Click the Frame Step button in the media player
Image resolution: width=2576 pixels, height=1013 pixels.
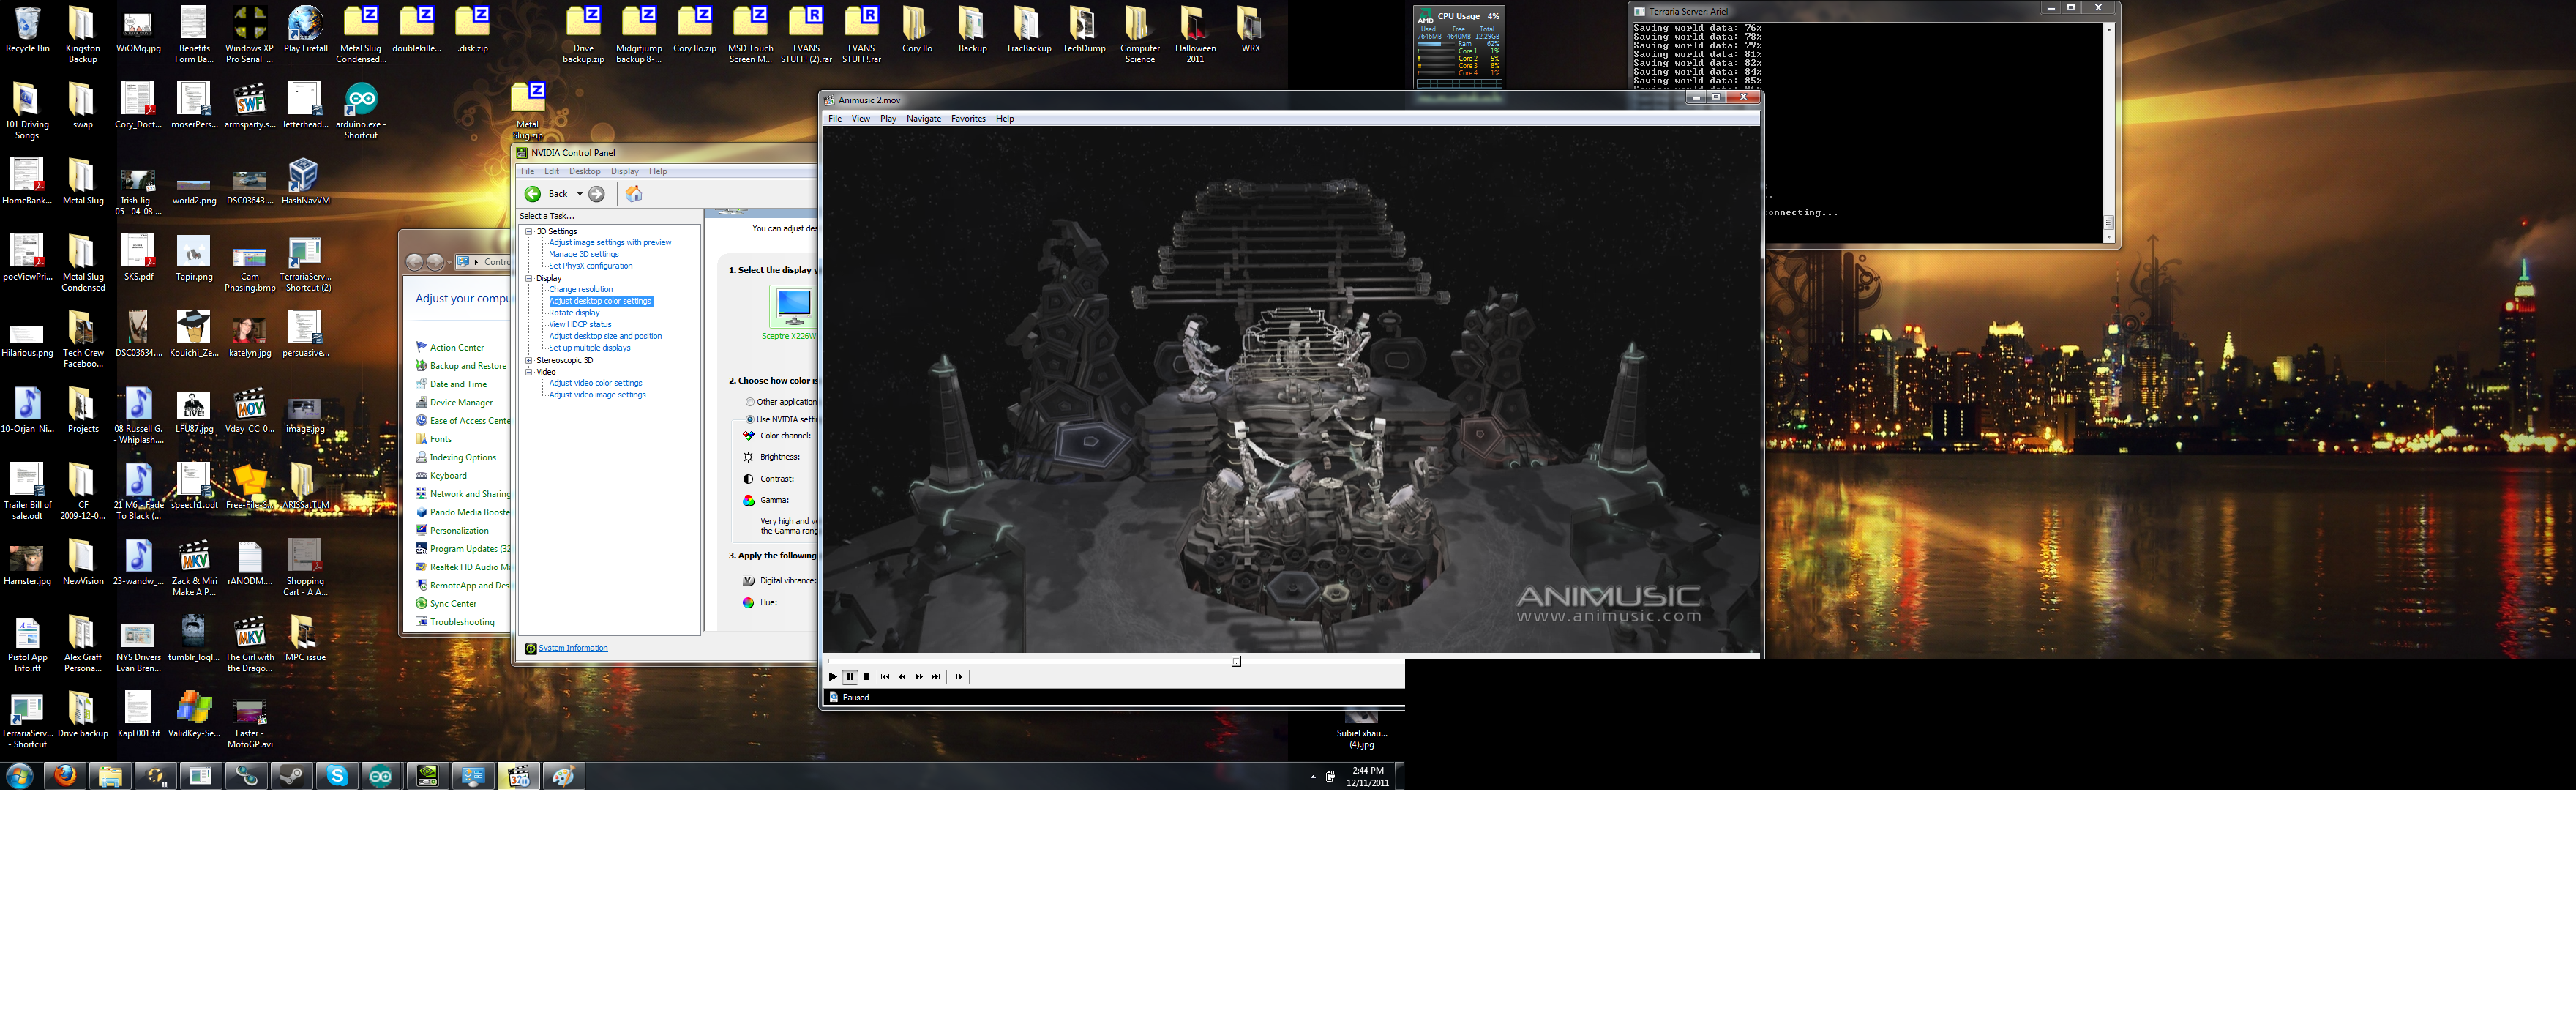tap(958, 677)
